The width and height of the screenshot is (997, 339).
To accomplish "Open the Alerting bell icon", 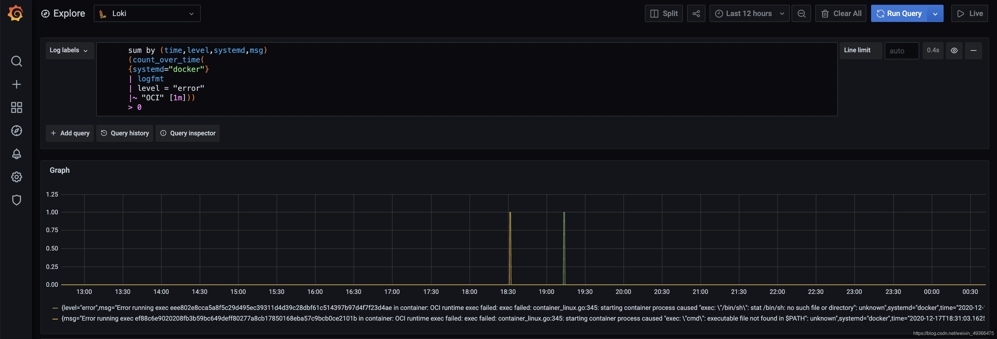I will point(16,154).
